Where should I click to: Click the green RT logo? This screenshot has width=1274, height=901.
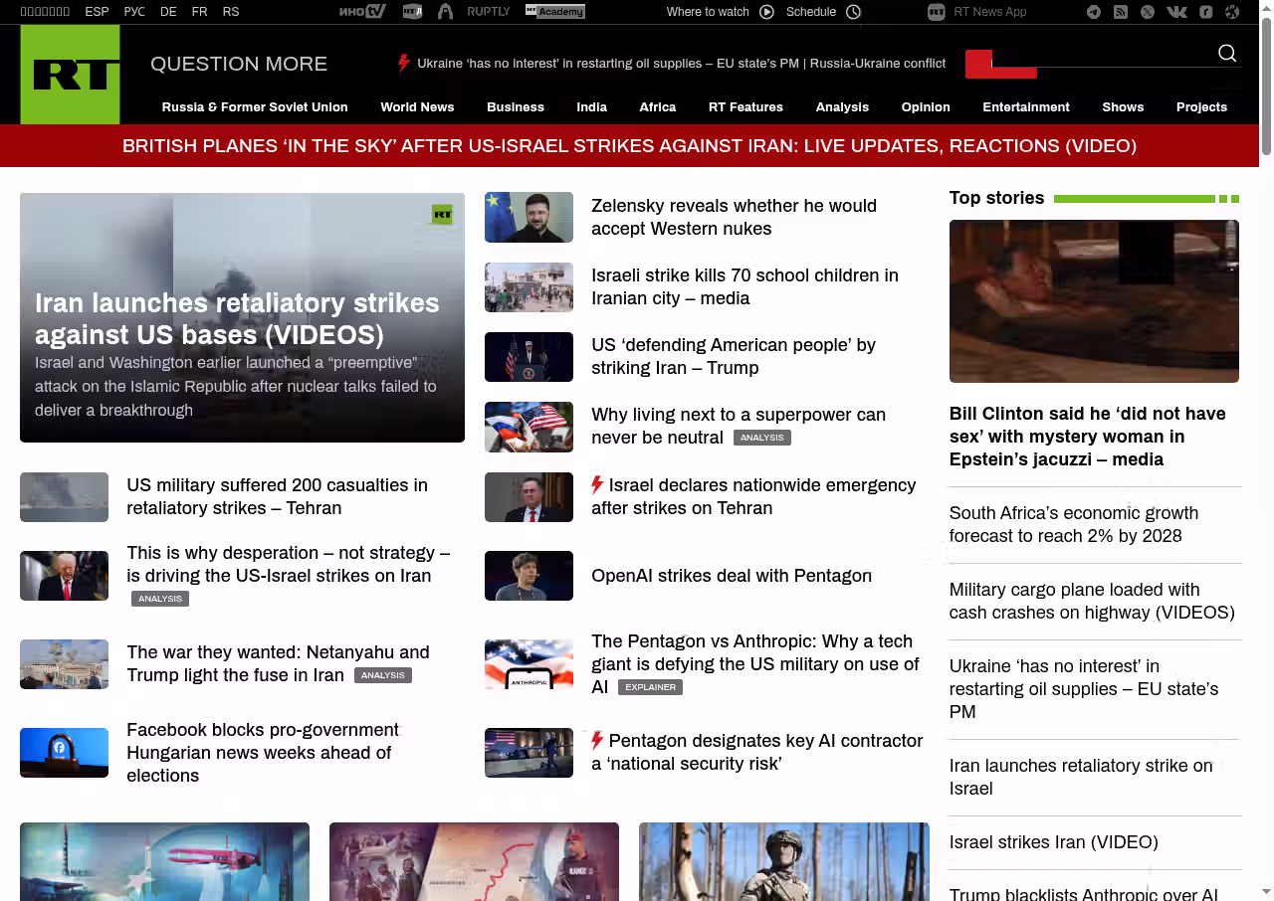[x=70, y=75]
